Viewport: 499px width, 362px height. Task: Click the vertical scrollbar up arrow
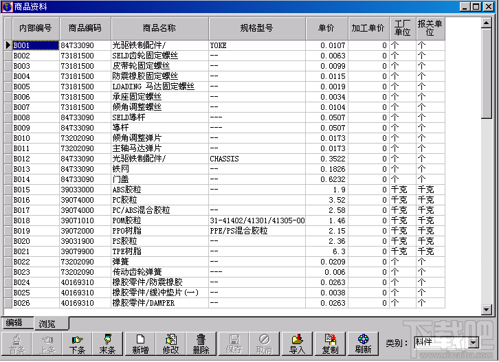[x=486, y=23]
